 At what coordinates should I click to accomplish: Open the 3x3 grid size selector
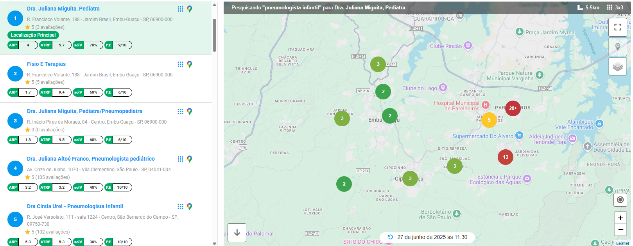click(615, 7)
